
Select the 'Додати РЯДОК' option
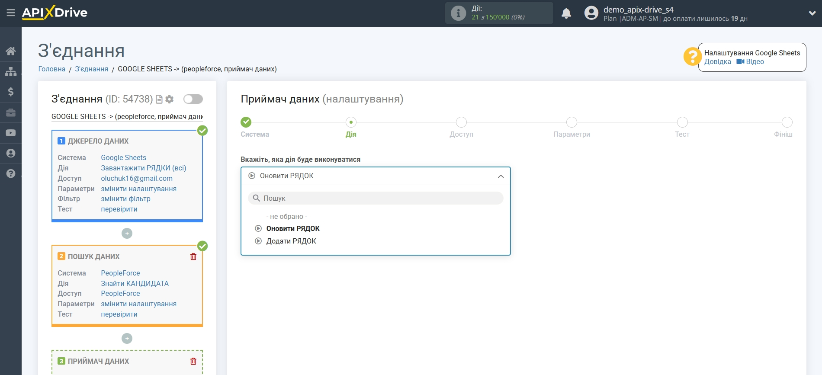pyautogui.click(x=291, y=241)
